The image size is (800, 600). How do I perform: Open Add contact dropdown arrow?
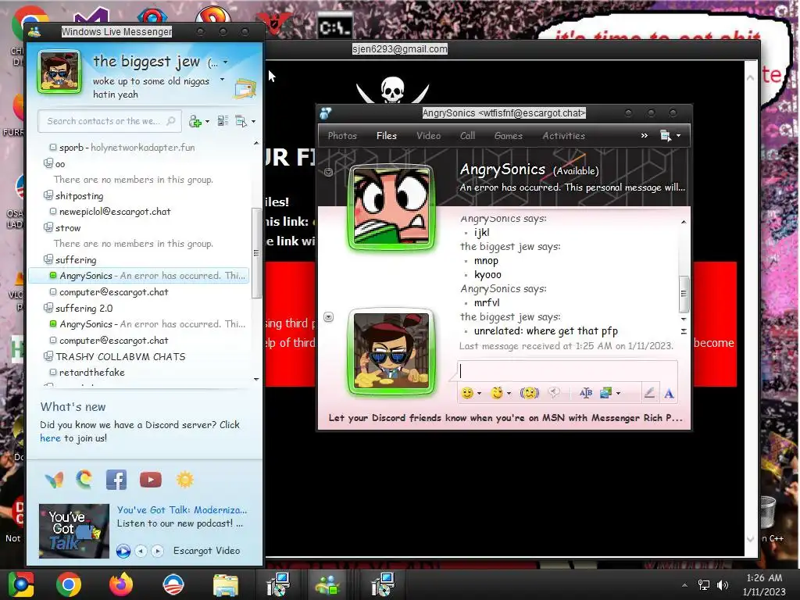(207, 122)
